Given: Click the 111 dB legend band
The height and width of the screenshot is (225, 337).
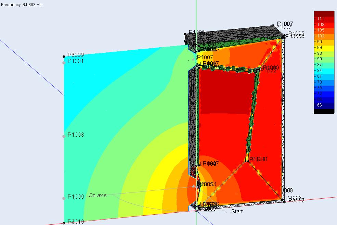Looking at the screenshot, I should 324,19.
